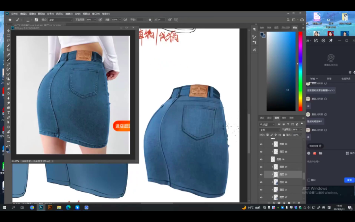Click the 我的位置 button in chat
Image resolution: width=355 pixels, height=222 pixels.
[x=315, y=146]
